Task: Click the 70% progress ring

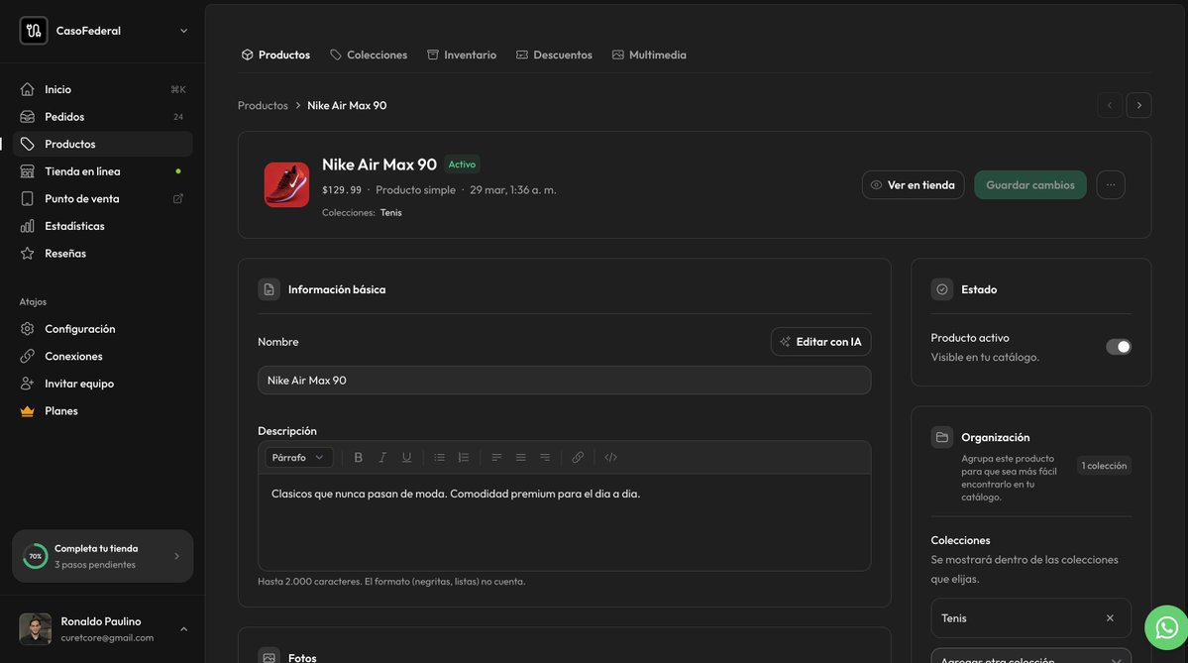Action: tap(35, 556)
